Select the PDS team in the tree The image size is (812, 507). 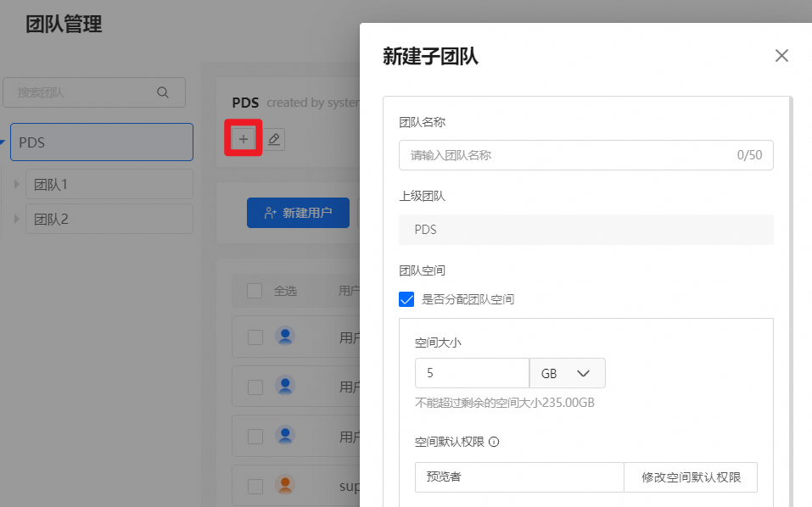coord(102,142)
